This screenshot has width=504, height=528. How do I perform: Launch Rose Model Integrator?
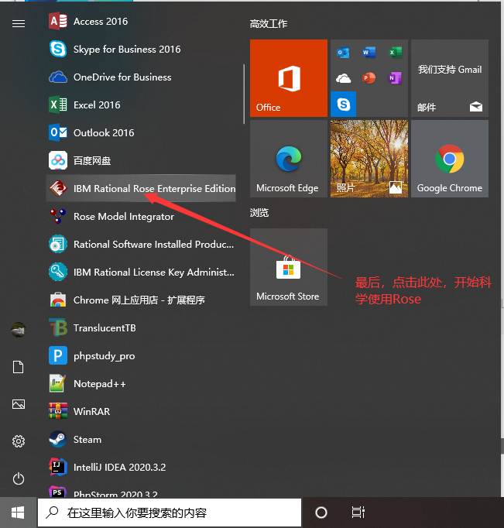coord(141,216)
